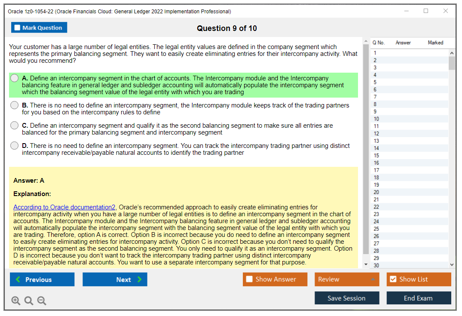Enable the Show Answer checkbox

pyautogui.click(x=249, y=279)
